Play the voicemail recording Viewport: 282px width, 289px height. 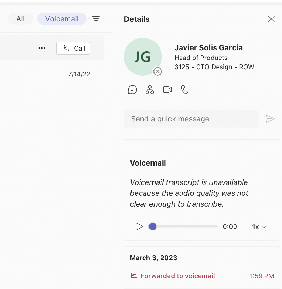coord(139,226)
